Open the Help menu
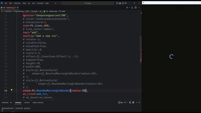 [x=47, y=3]
